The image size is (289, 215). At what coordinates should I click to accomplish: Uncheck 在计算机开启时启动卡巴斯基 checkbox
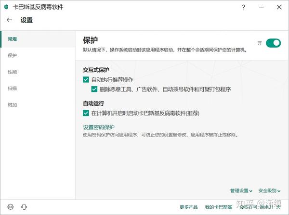(x=86, y=113)
